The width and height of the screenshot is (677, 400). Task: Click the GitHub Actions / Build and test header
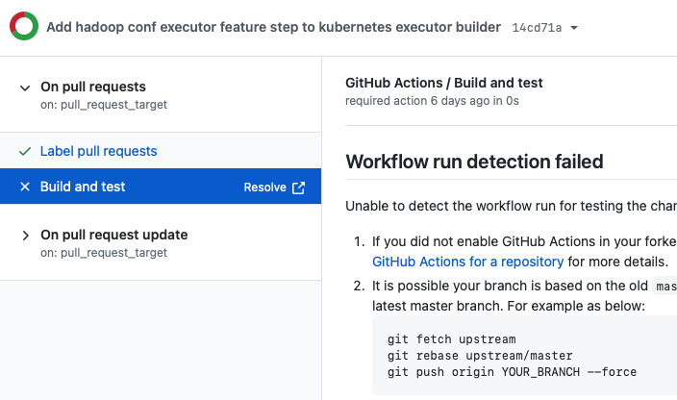point(444,83)
